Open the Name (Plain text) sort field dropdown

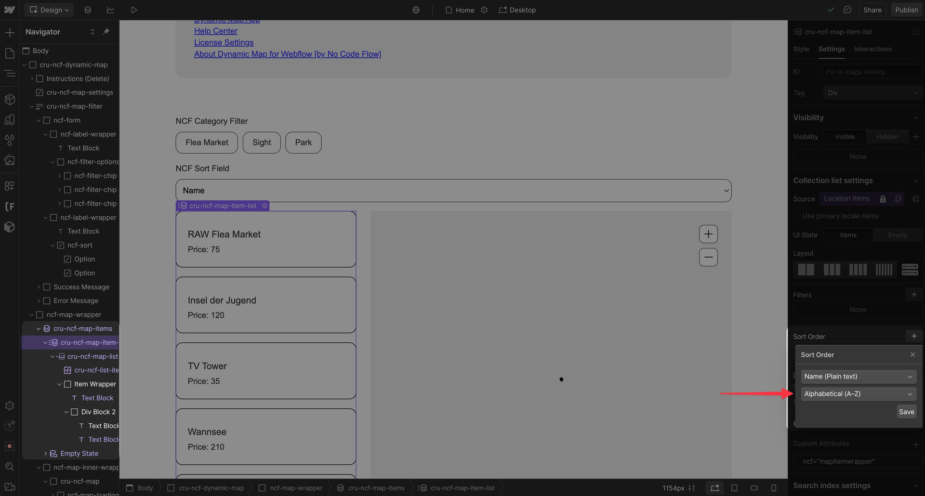(859, 377)
